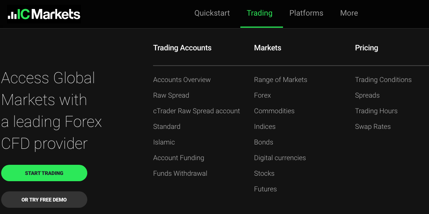Expand the More menu
The image size is (429, 214).
pyautogui.click(x=349, y=13)
